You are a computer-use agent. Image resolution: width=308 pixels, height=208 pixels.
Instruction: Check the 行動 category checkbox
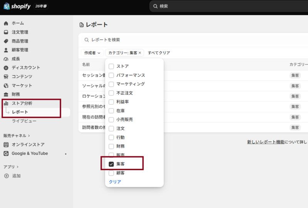pyautogui.click(x=111, y=138)
